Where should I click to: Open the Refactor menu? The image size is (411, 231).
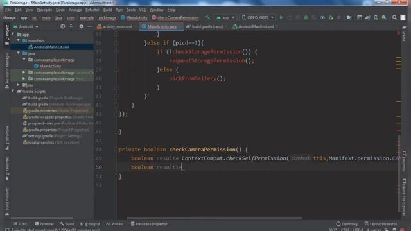click(x=92, y=10)
